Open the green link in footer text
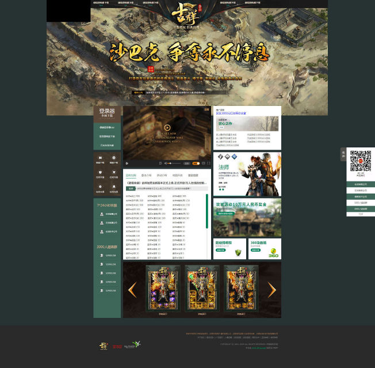 [259, 348]
